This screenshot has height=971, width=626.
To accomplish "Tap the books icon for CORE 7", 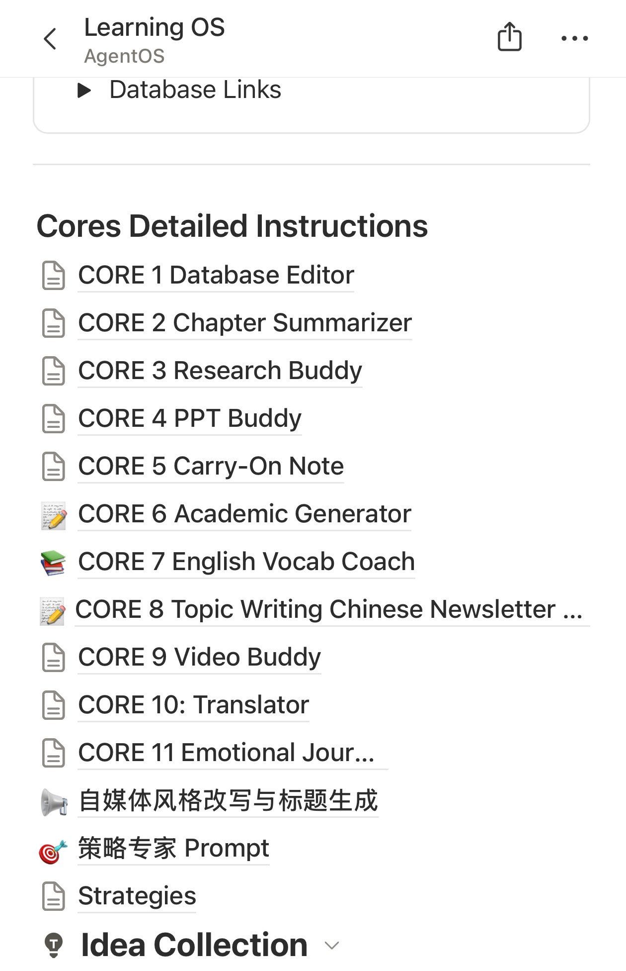I will point(53,563).
